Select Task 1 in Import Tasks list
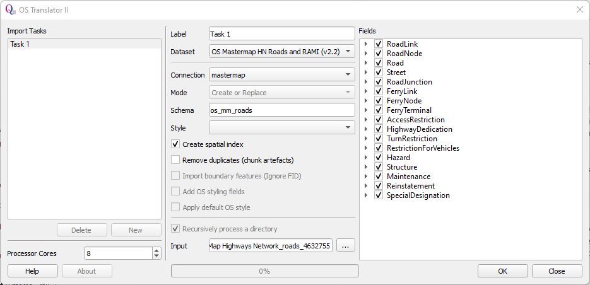 point(85,44)
